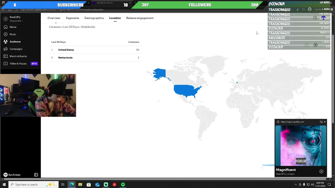Close the Spotify for Artists browser tab
The height and width of the screenshot is (188, 335).
point(130,3)
